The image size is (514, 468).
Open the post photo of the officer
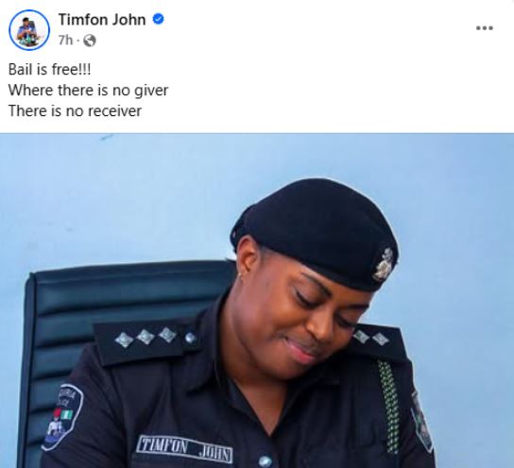(257, 300)
